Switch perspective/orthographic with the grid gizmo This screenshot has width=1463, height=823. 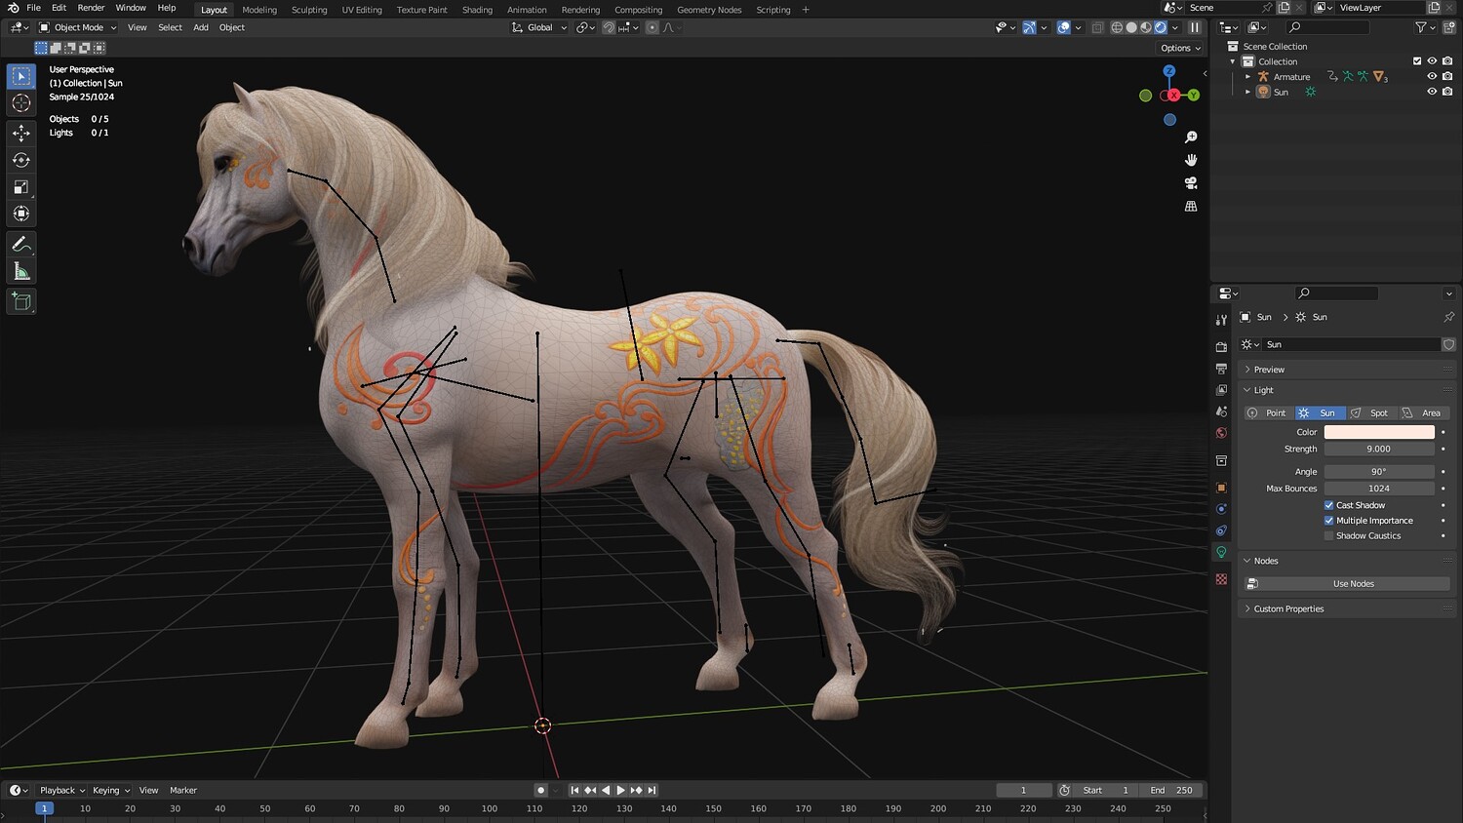1191,206
